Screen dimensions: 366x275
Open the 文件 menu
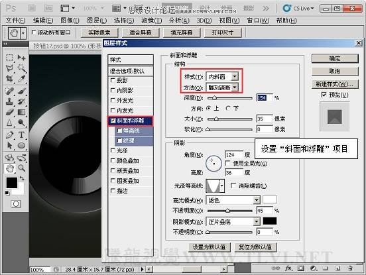[15, 21]
